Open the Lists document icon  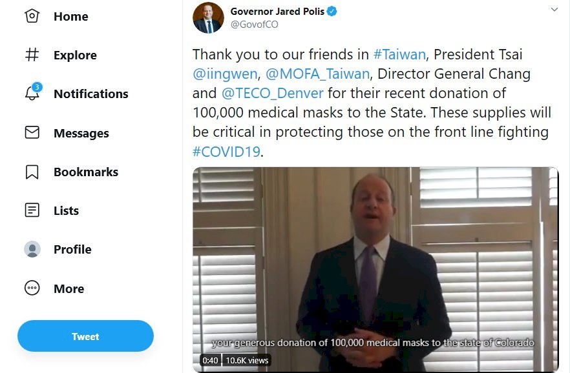(32, 210)
